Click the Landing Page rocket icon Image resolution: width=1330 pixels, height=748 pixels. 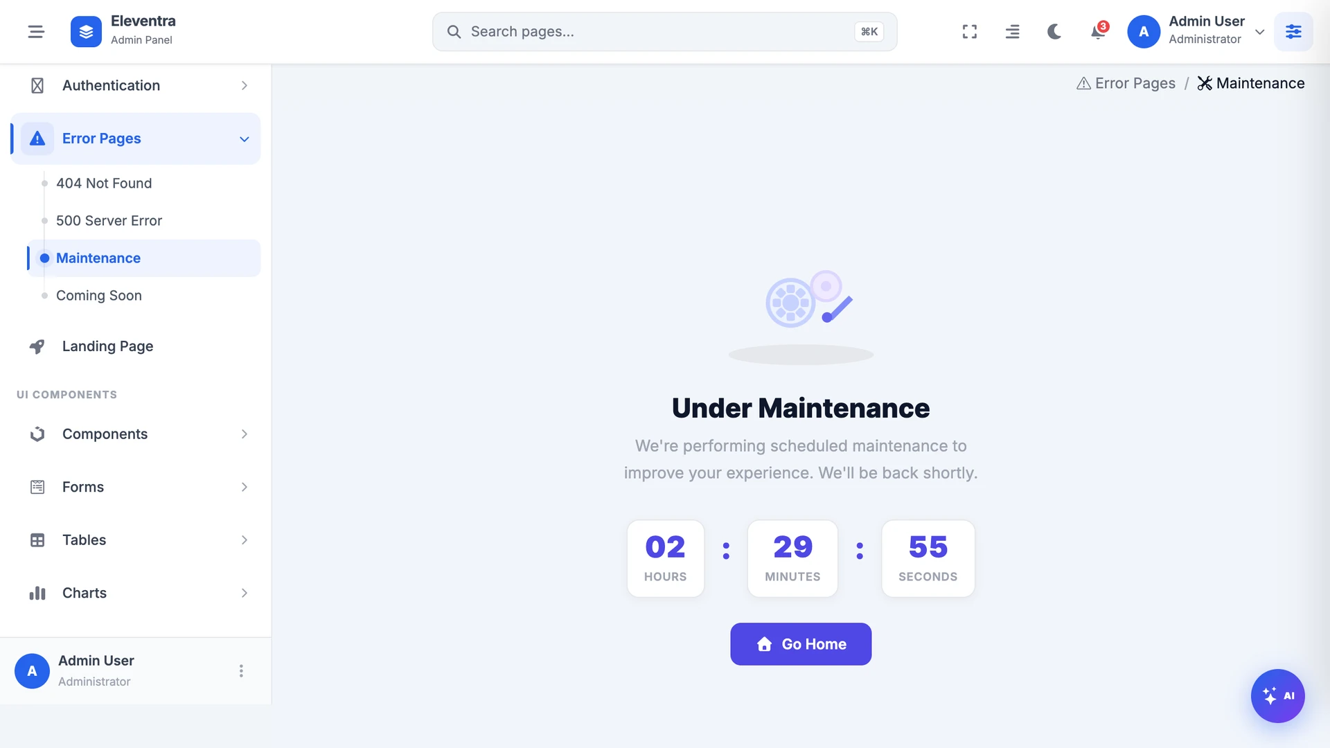37,346
